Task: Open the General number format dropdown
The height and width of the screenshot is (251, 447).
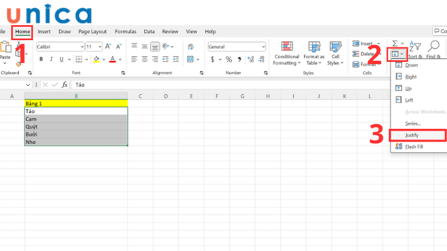Action: [x=263, y=47]
